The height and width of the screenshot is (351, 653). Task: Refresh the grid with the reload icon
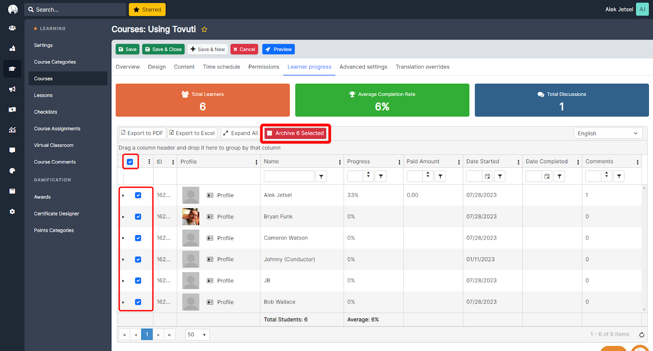642,335
